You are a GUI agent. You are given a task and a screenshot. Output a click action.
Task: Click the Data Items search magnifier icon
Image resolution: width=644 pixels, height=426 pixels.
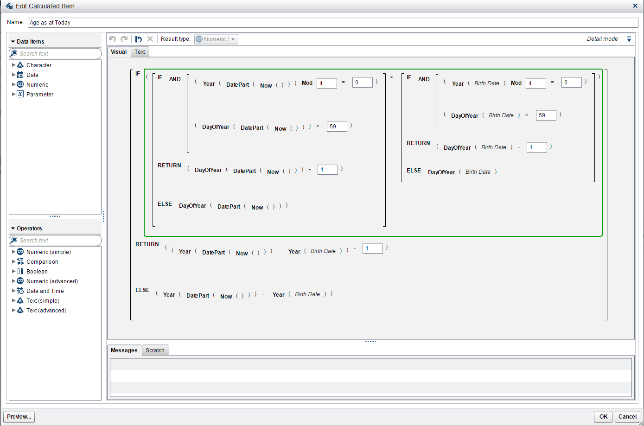coord(14,53)
